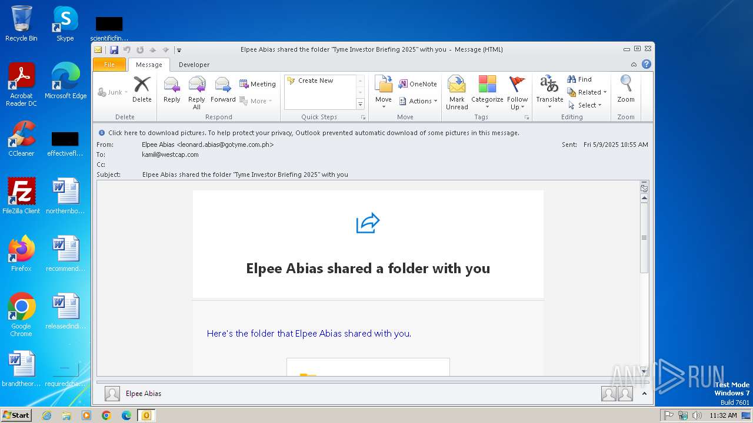753x423 pixels.
Task: Open the Move button
Action: point(384,93)
